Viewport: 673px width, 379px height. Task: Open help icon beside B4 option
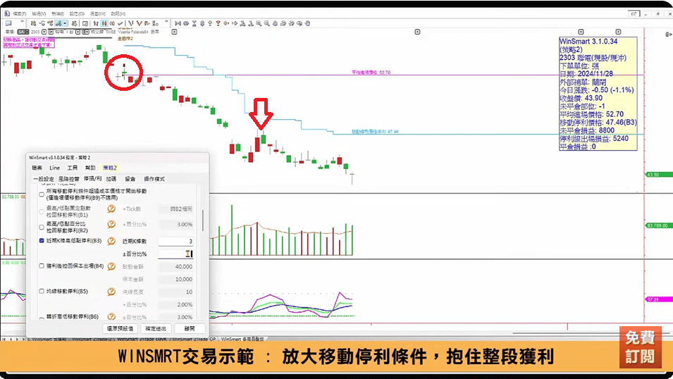pos(111,266)
